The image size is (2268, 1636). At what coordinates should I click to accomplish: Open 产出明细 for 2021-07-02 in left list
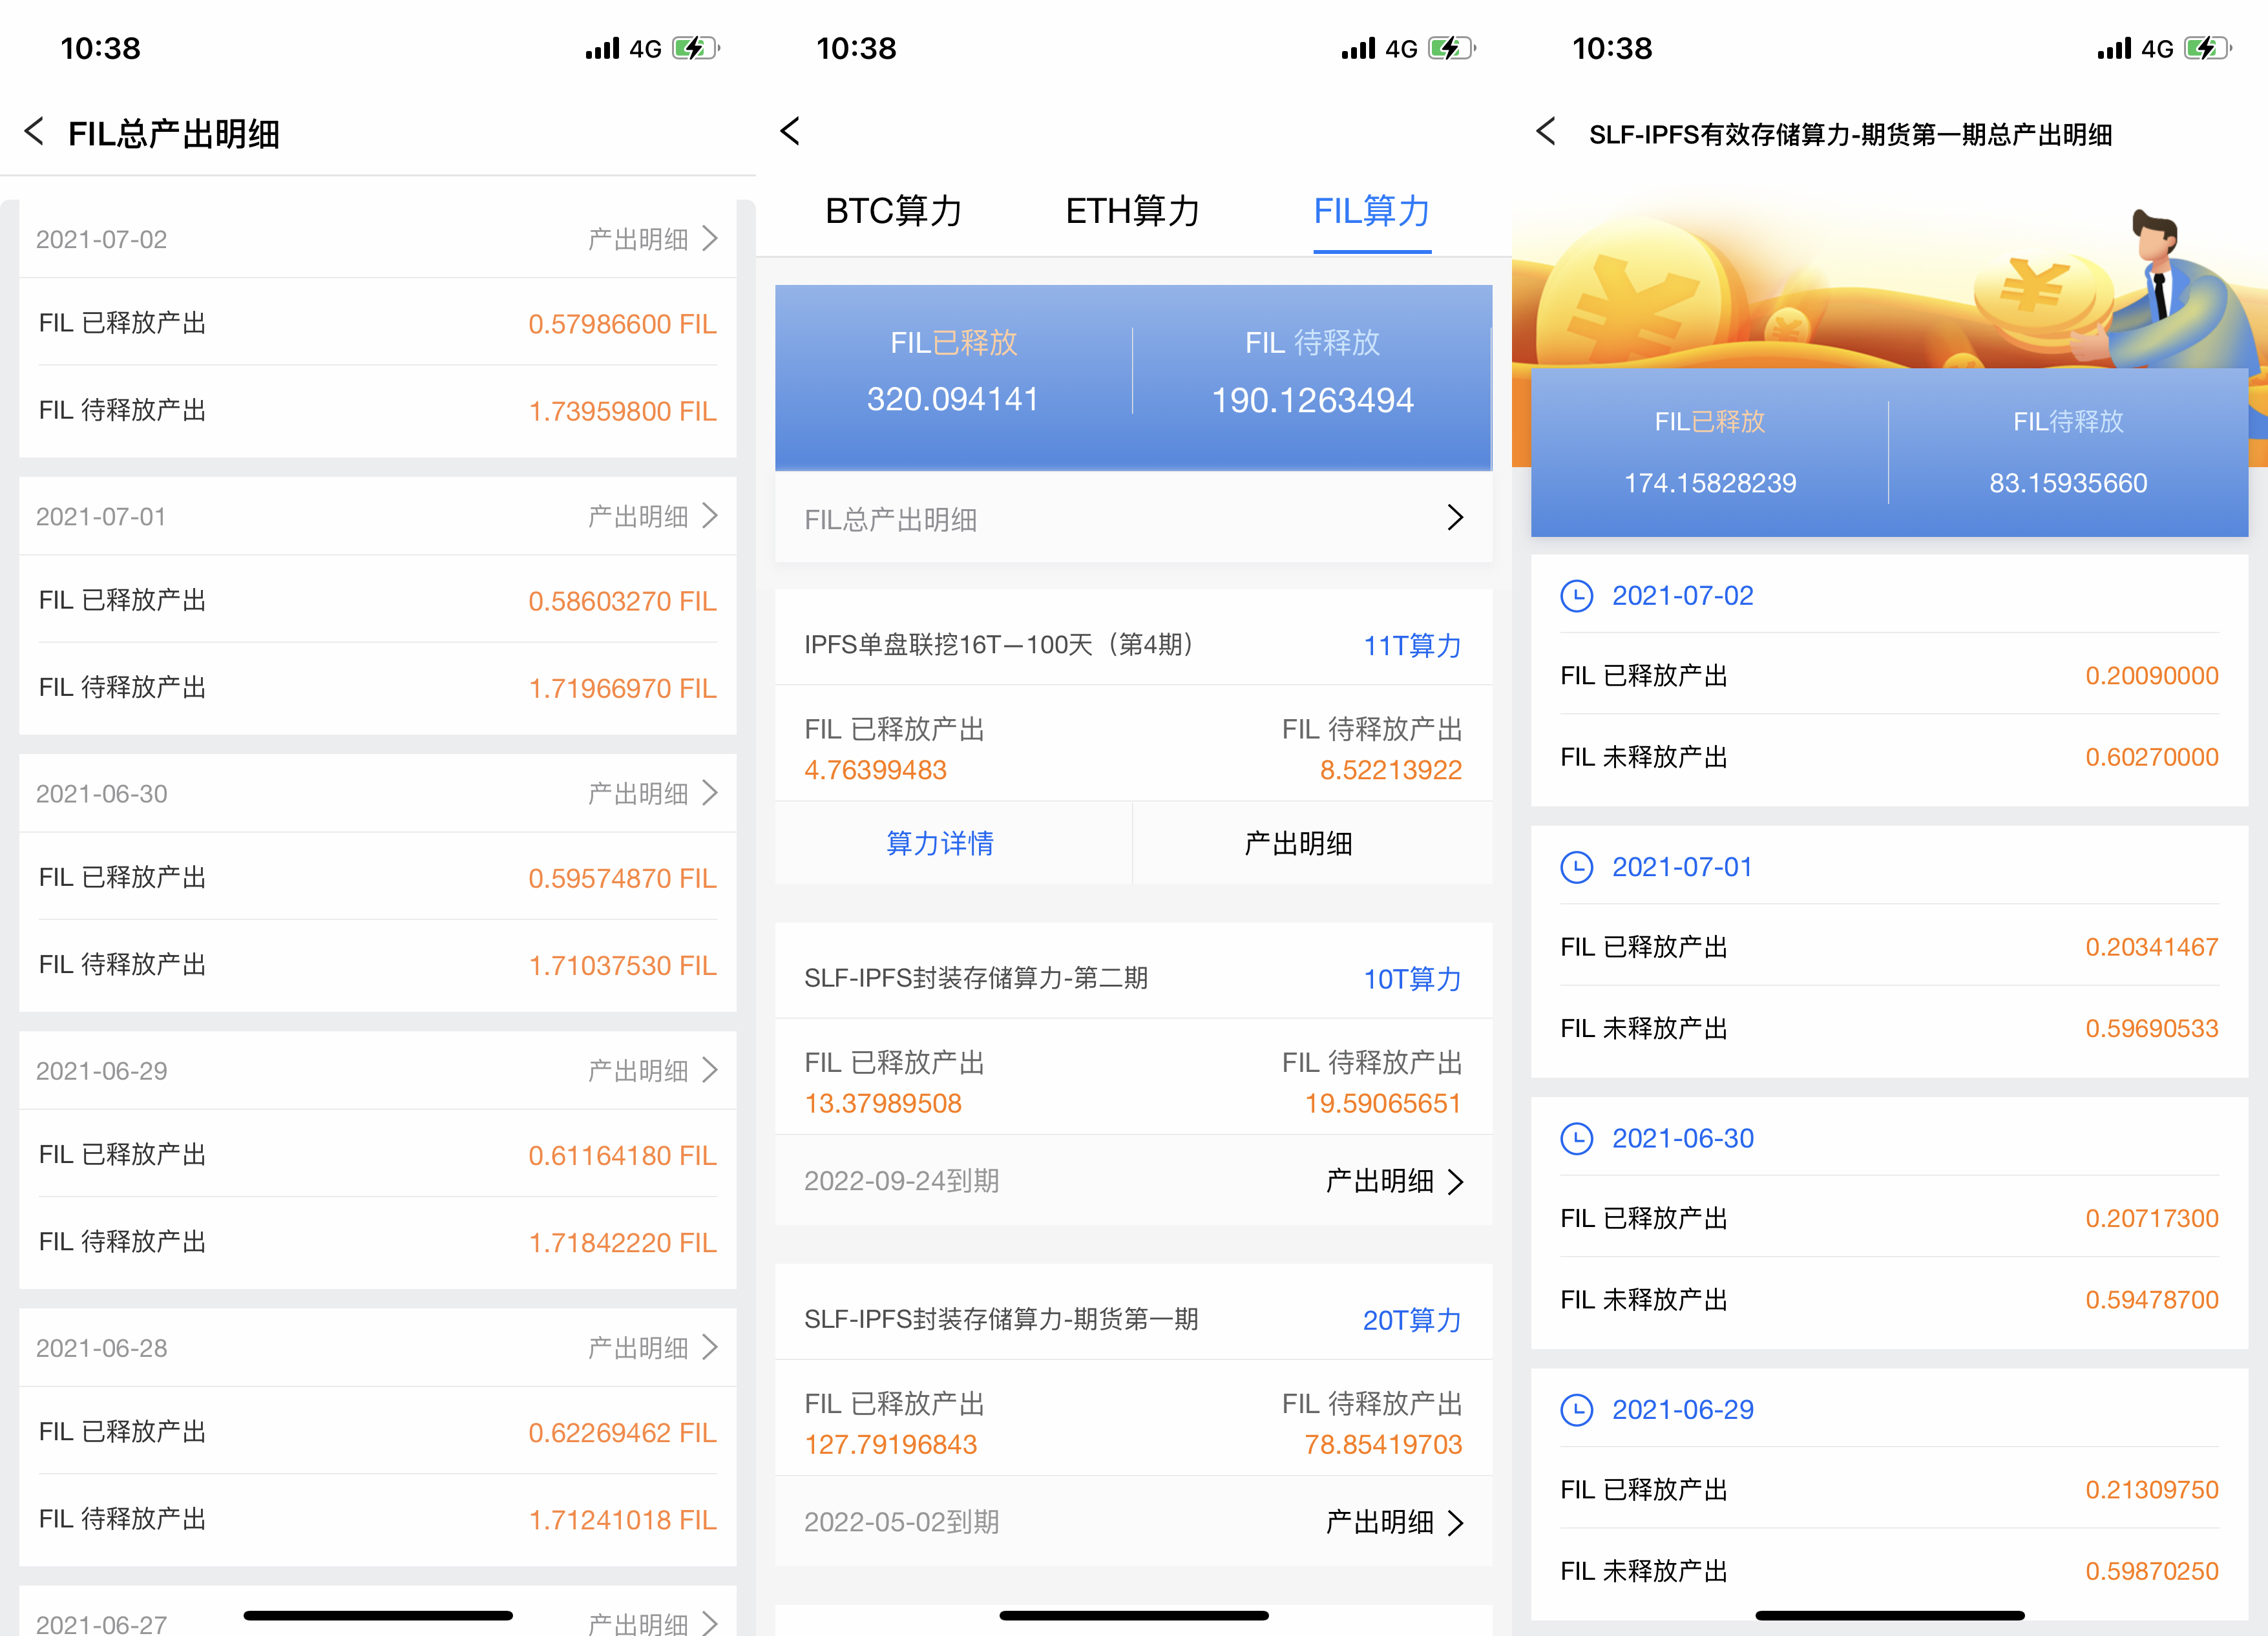coord(653,239)
